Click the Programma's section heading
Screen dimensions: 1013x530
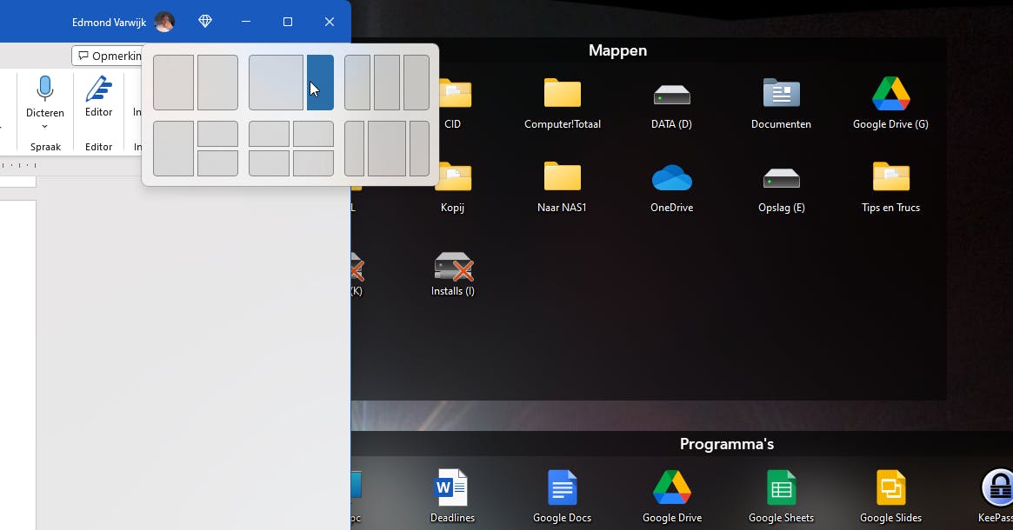tap(727, 444)
